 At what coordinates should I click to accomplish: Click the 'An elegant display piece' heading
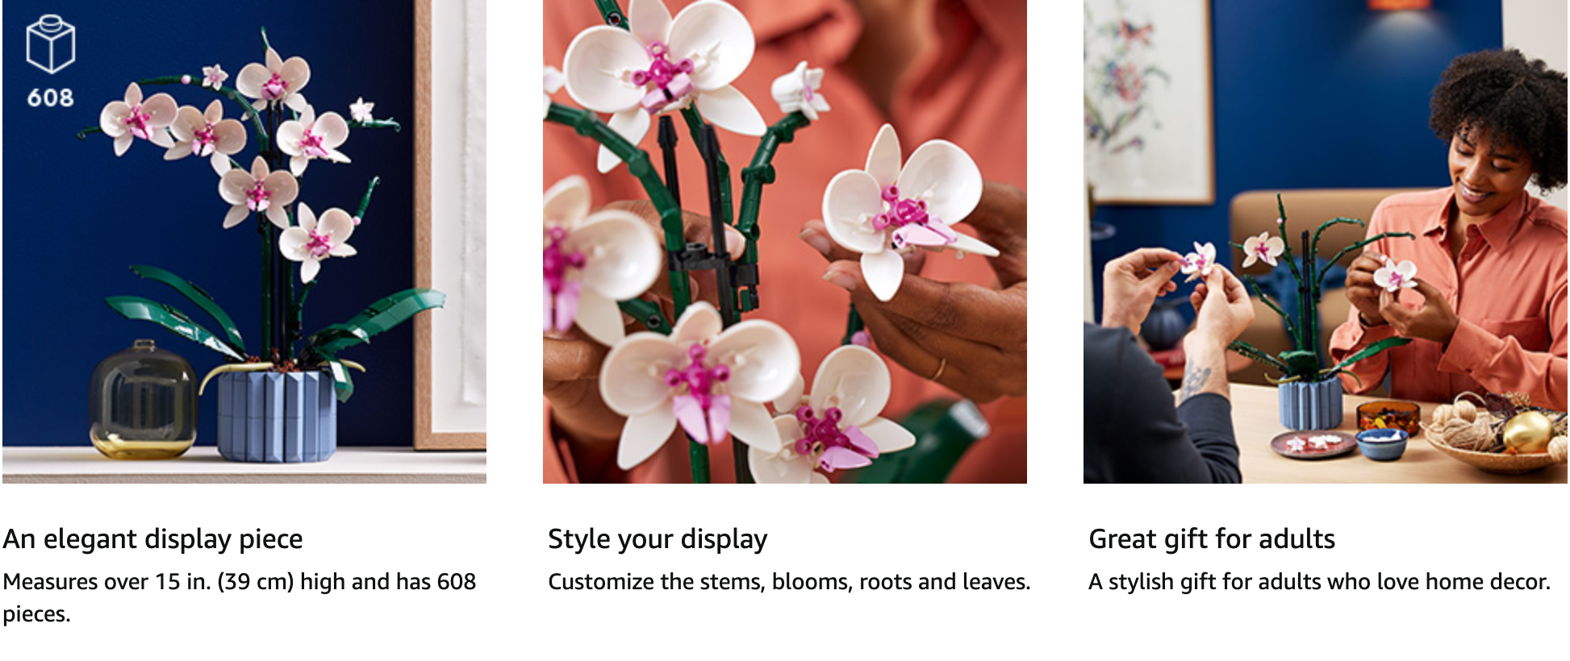point(153,538)
